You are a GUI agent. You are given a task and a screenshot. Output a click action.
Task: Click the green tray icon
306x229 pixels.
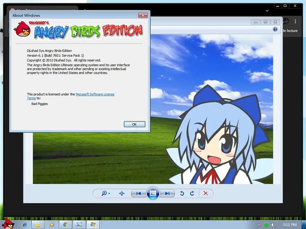pos(266,225)
